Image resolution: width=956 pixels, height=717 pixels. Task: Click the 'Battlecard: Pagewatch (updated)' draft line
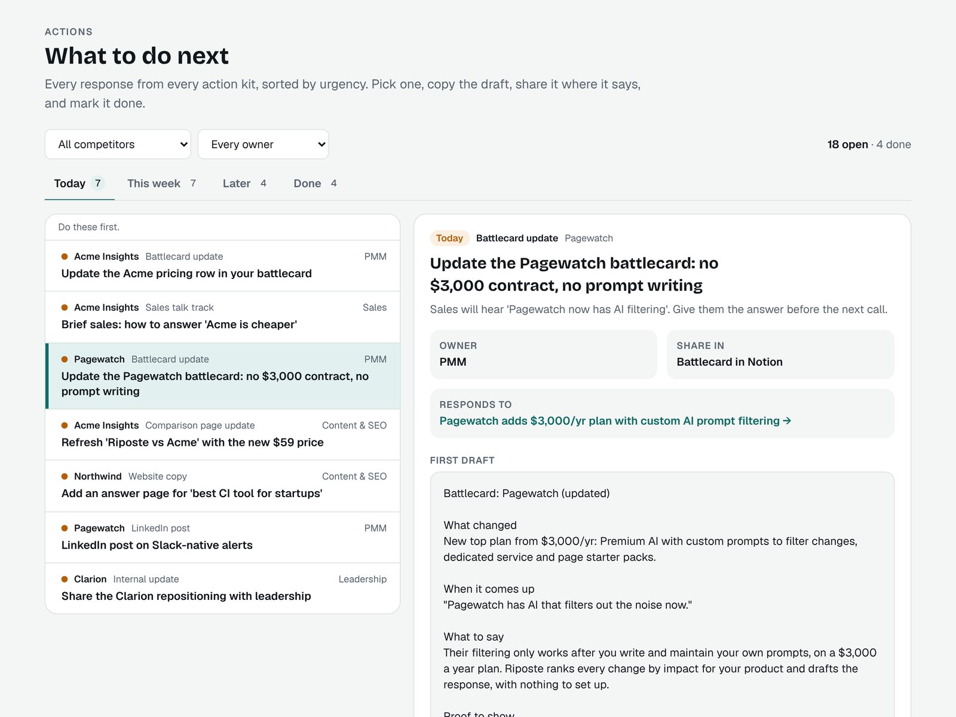[x=526, y=494]
